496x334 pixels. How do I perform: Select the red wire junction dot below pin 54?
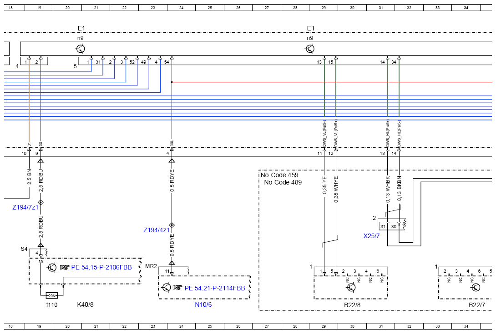172,82
